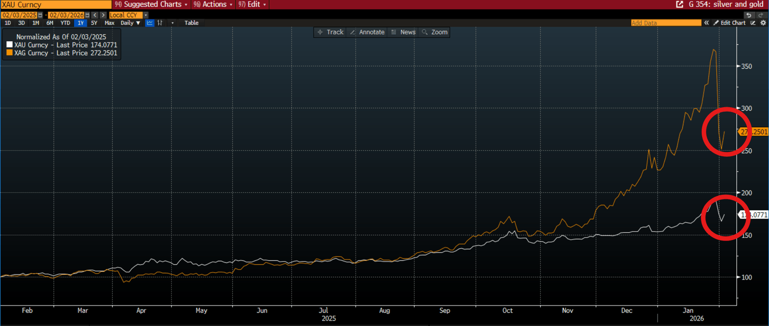Viewport: 769px width, 326px height.
Task: Select the Annotate pencil tool
Action: (367, 32)
